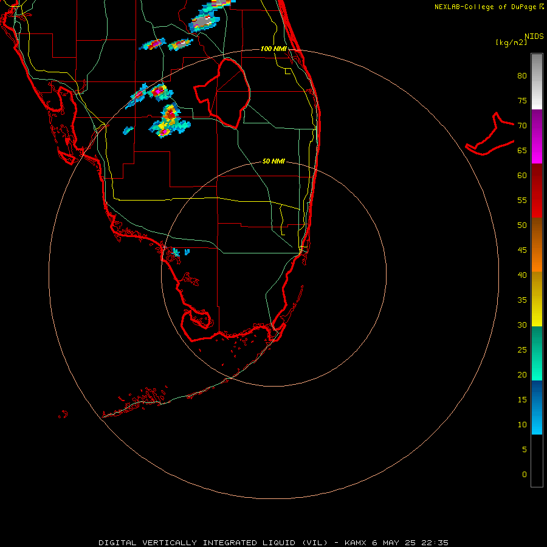Viewport: 547px width, 547px height.
Task: Click the purple segment of the color bar
Action: click(x=537, y=122)
